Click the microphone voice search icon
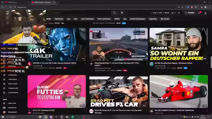The width and height of the screenshot is (212, 119). click(122, 13)
